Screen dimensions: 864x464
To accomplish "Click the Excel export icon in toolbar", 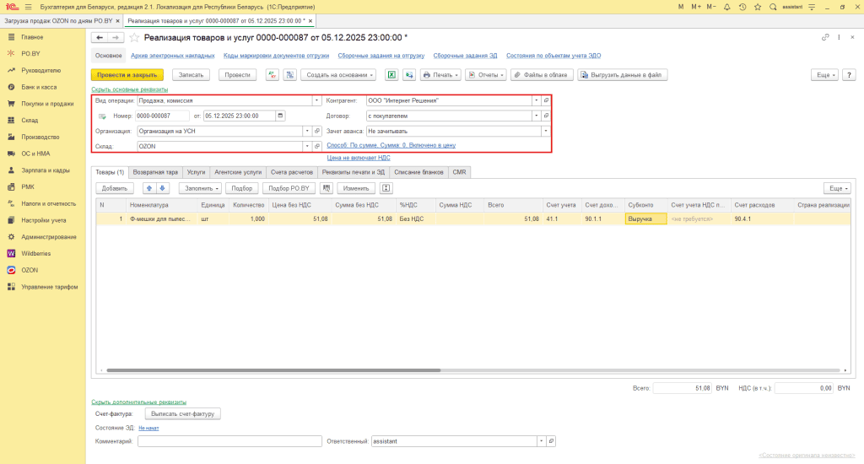I will pyautogui.click(x=391, y=75).
